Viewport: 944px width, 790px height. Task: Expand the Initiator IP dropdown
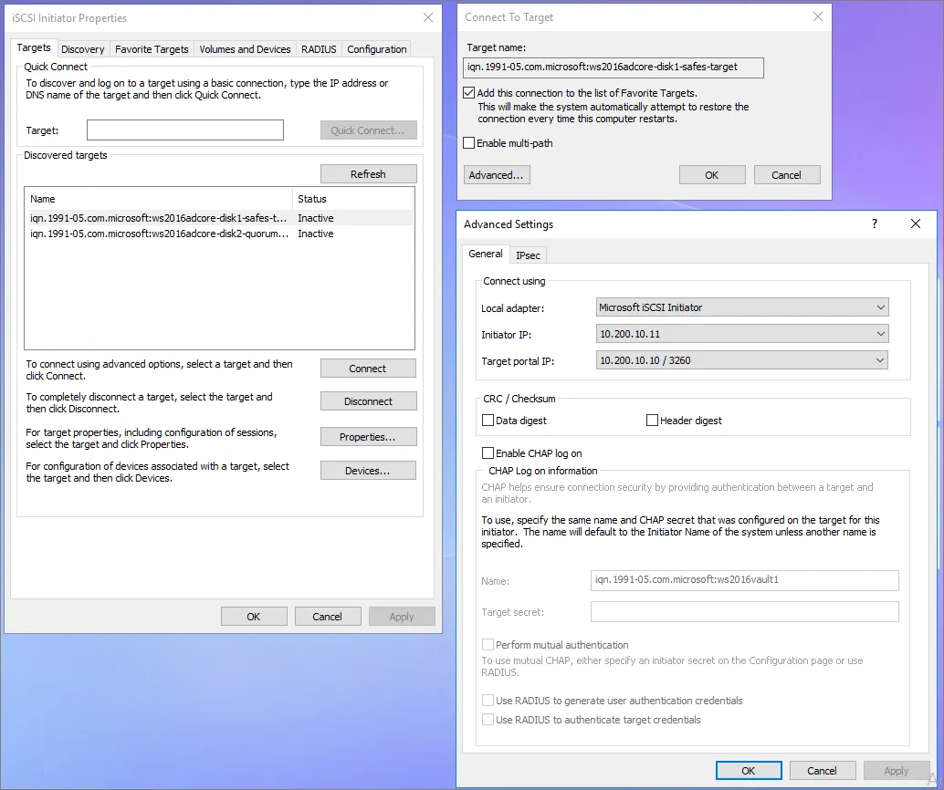741,334
